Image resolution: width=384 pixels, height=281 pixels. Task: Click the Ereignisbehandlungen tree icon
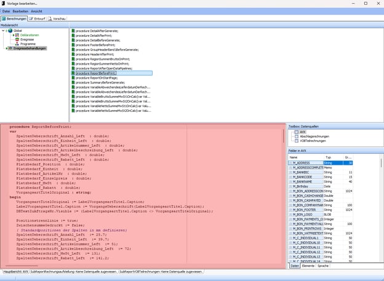(9, 48)
